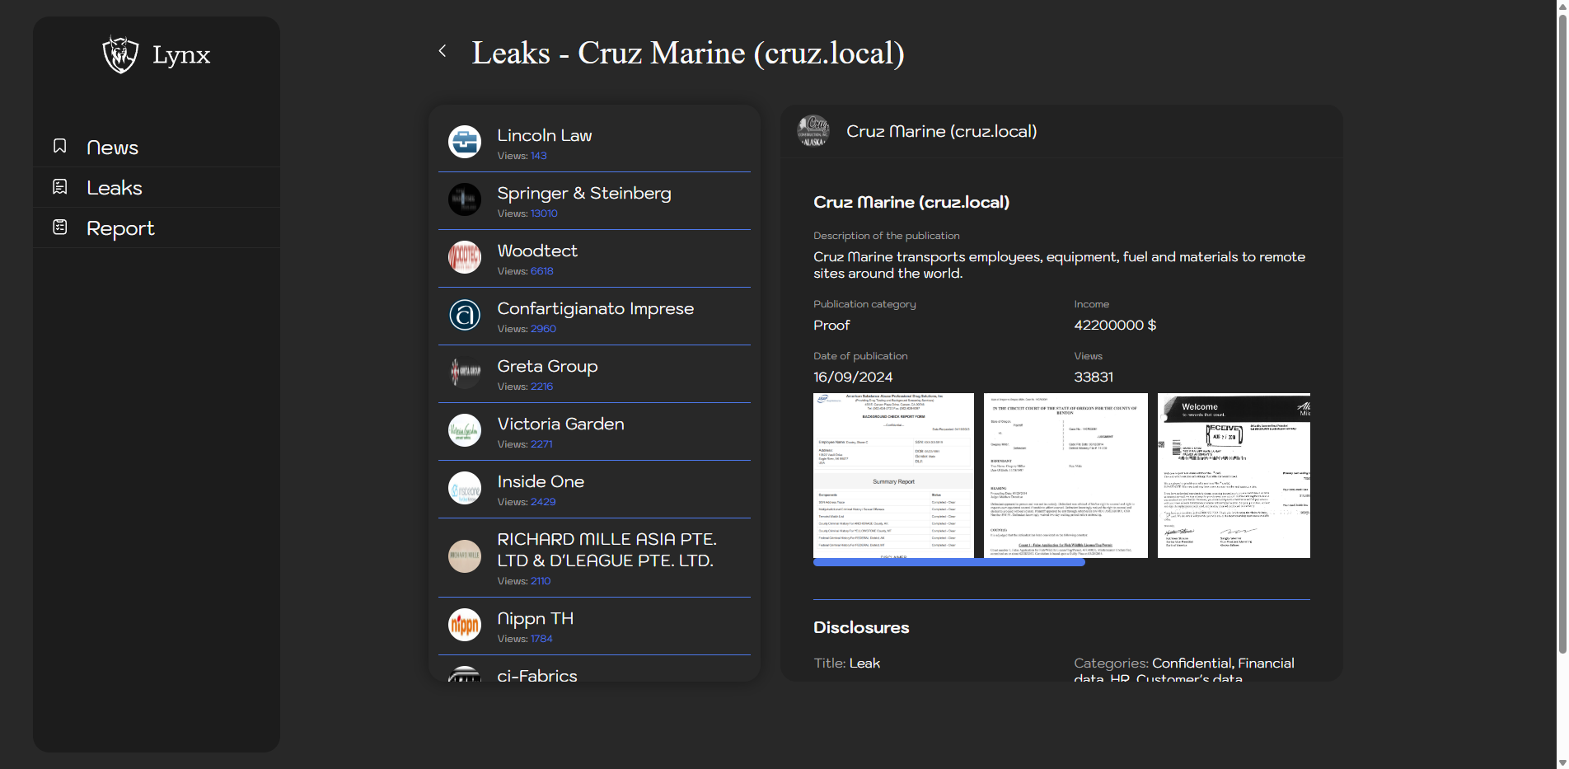Image resolution: width=1569 pixels, height=769 pixels.
Task: Go back using the left chevron arrow
Action: coord(443,51)
